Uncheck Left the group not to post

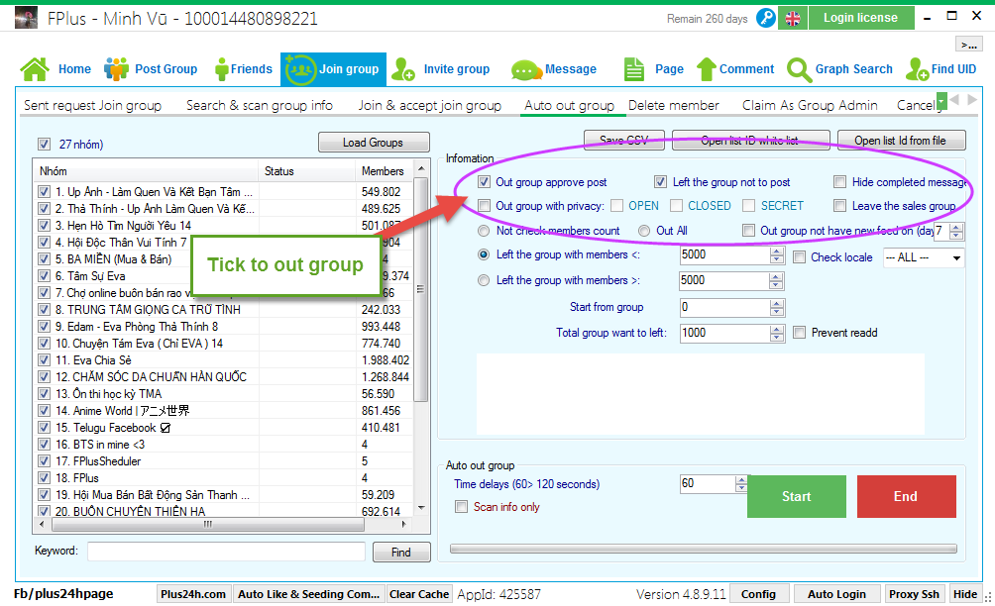[661, 182]
